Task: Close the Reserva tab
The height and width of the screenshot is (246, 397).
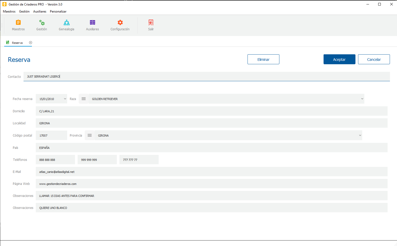Action: point(31,43)
